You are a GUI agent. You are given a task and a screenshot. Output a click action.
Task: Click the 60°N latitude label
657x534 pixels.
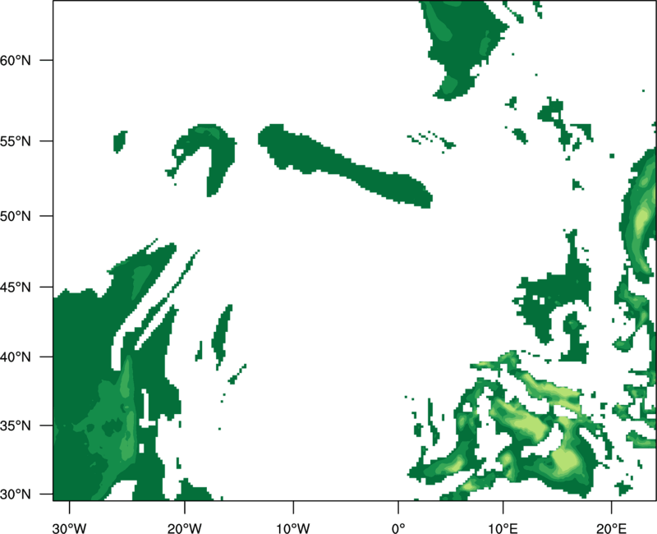click(x=16, y=60)
